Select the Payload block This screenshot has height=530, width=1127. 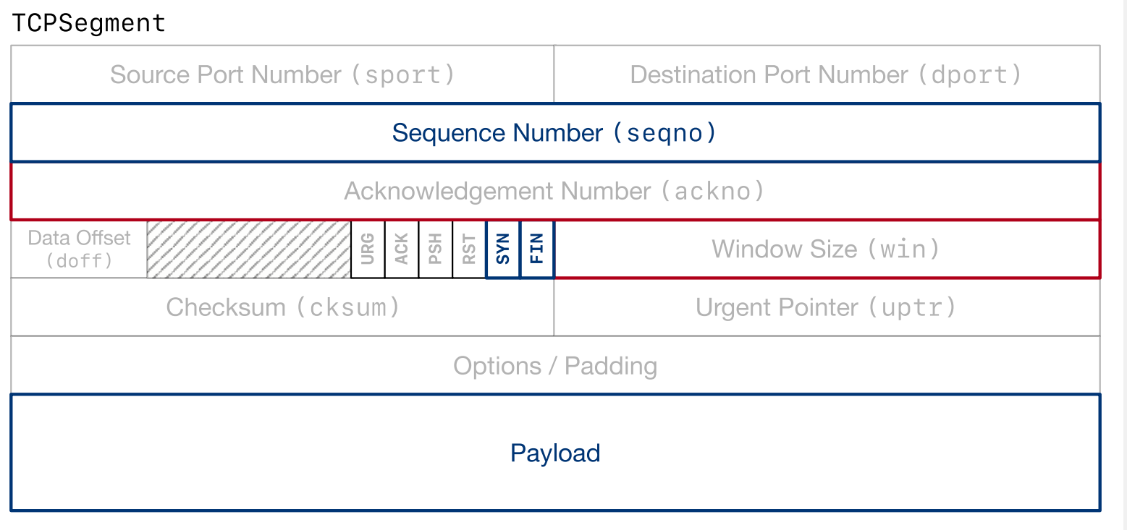[554, 453]
